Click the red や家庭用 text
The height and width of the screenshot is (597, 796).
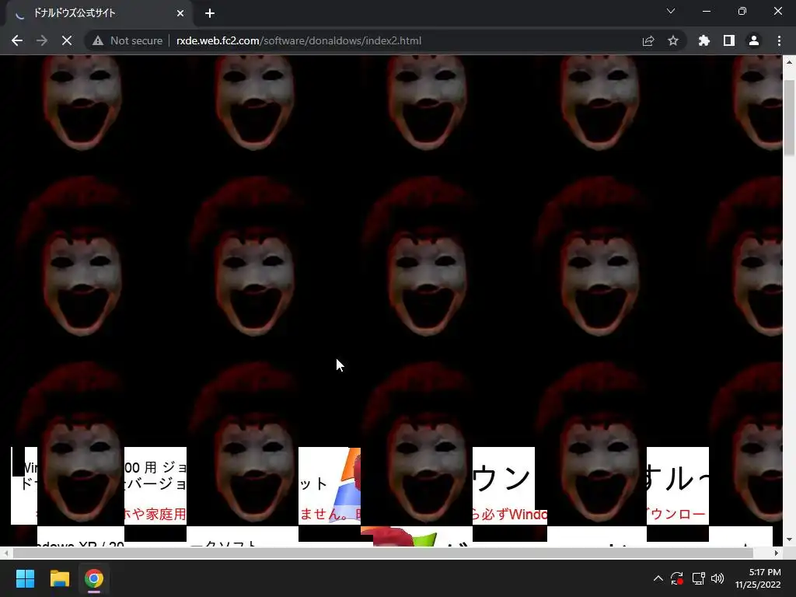tap(159, 514)
